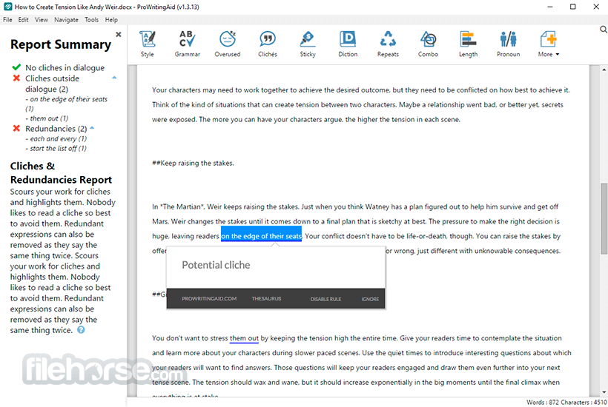Select 'each and every (1)' summary item
The width and height of the screenshot is (608, 407).
(56, 138)
